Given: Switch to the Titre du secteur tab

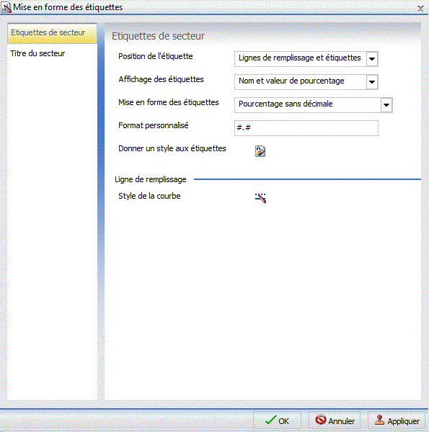Looking at the screenshot, I should pos(37,53).
